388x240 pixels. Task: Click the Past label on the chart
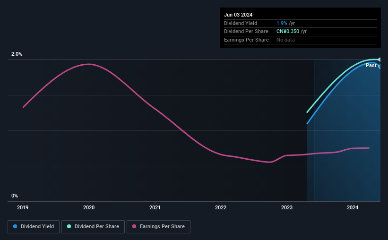(x=371, y=65)
